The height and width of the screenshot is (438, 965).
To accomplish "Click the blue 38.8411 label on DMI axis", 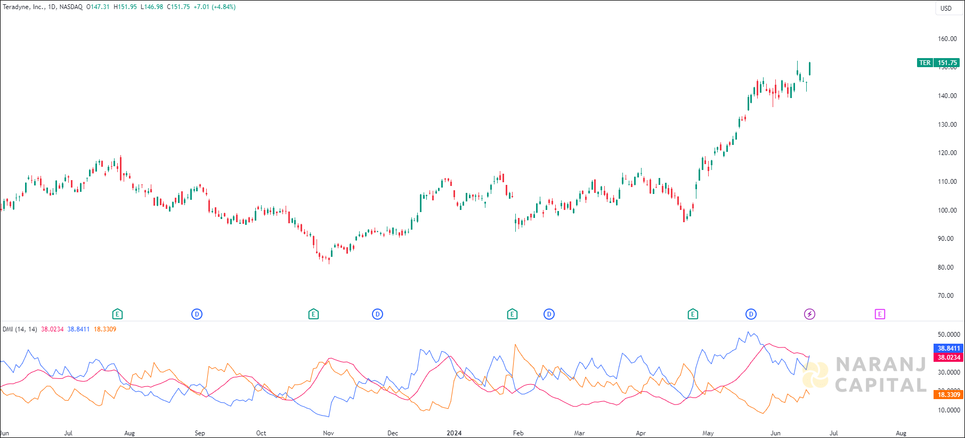I will [948, 348].
